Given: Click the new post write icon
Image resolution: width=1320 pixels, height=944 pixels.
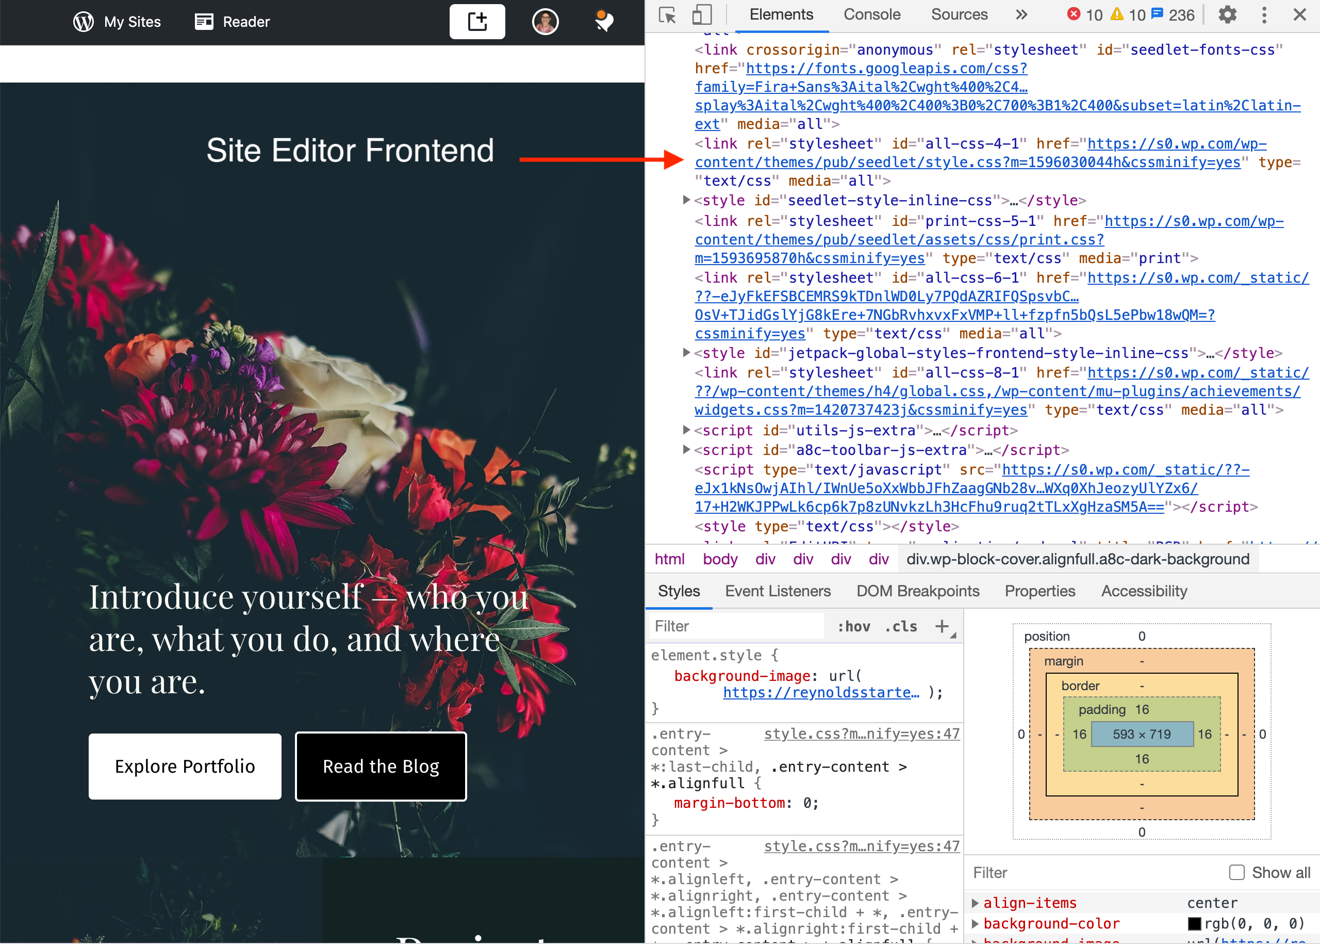Looking at the screenshot, I should (477, 22).
